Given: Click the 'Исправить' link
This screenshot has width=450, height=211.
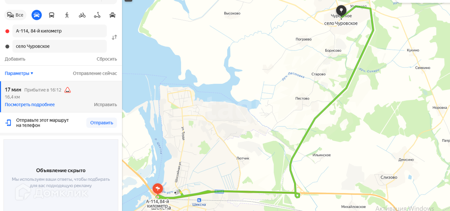Looking at the screenshot, I should click(x=105, y=105).
